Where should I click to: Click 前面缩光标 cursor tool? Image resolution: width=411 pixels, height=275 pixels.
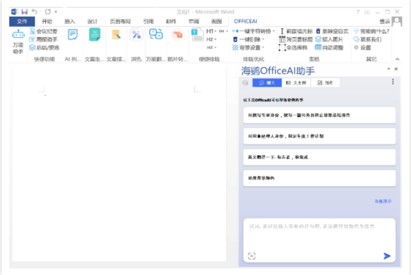pos(296,31)
